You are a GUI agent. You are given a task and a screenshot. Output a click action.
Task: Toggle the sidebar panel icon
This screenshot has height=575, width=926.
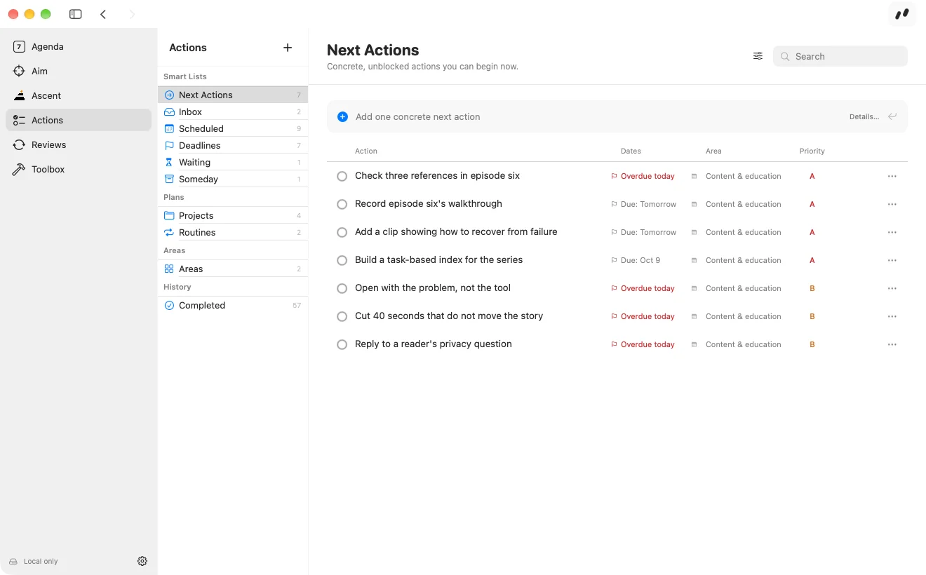(76, 14)
